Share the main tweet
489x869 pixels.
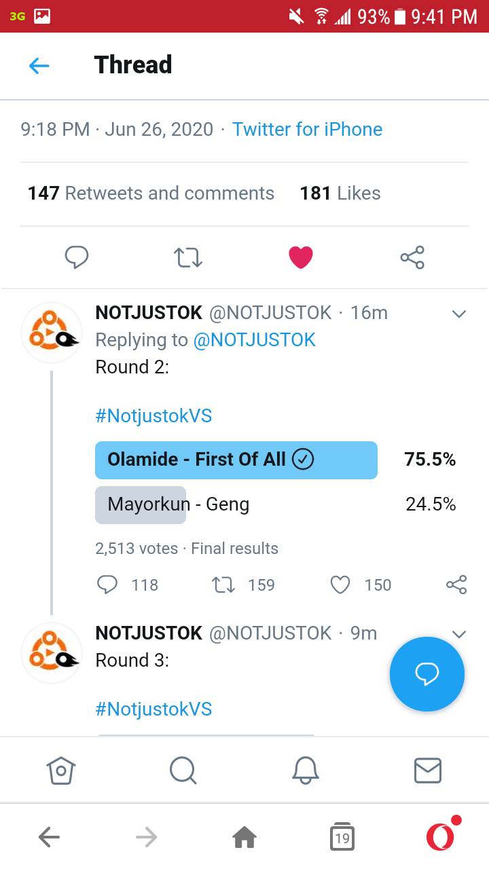[x=412, y=257]
